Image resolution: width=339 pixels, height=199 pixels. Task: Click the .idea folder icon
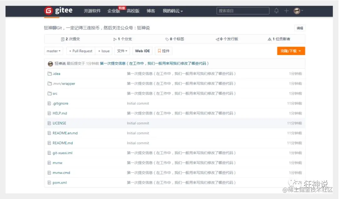point(50,74)
